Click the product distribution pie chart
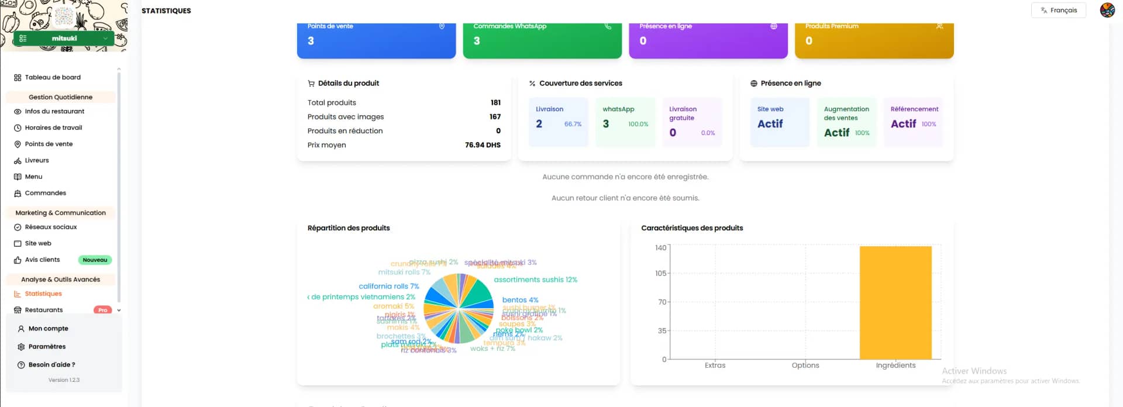This screenshot has height=407, width=1123. tap(458, 308)
